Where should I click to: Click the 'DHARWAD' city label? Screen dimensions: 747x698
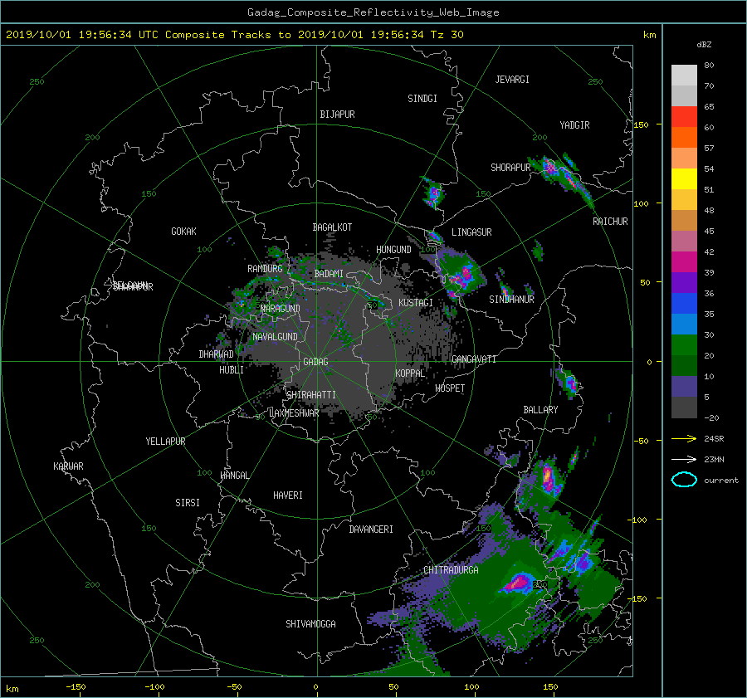[216, 354]
